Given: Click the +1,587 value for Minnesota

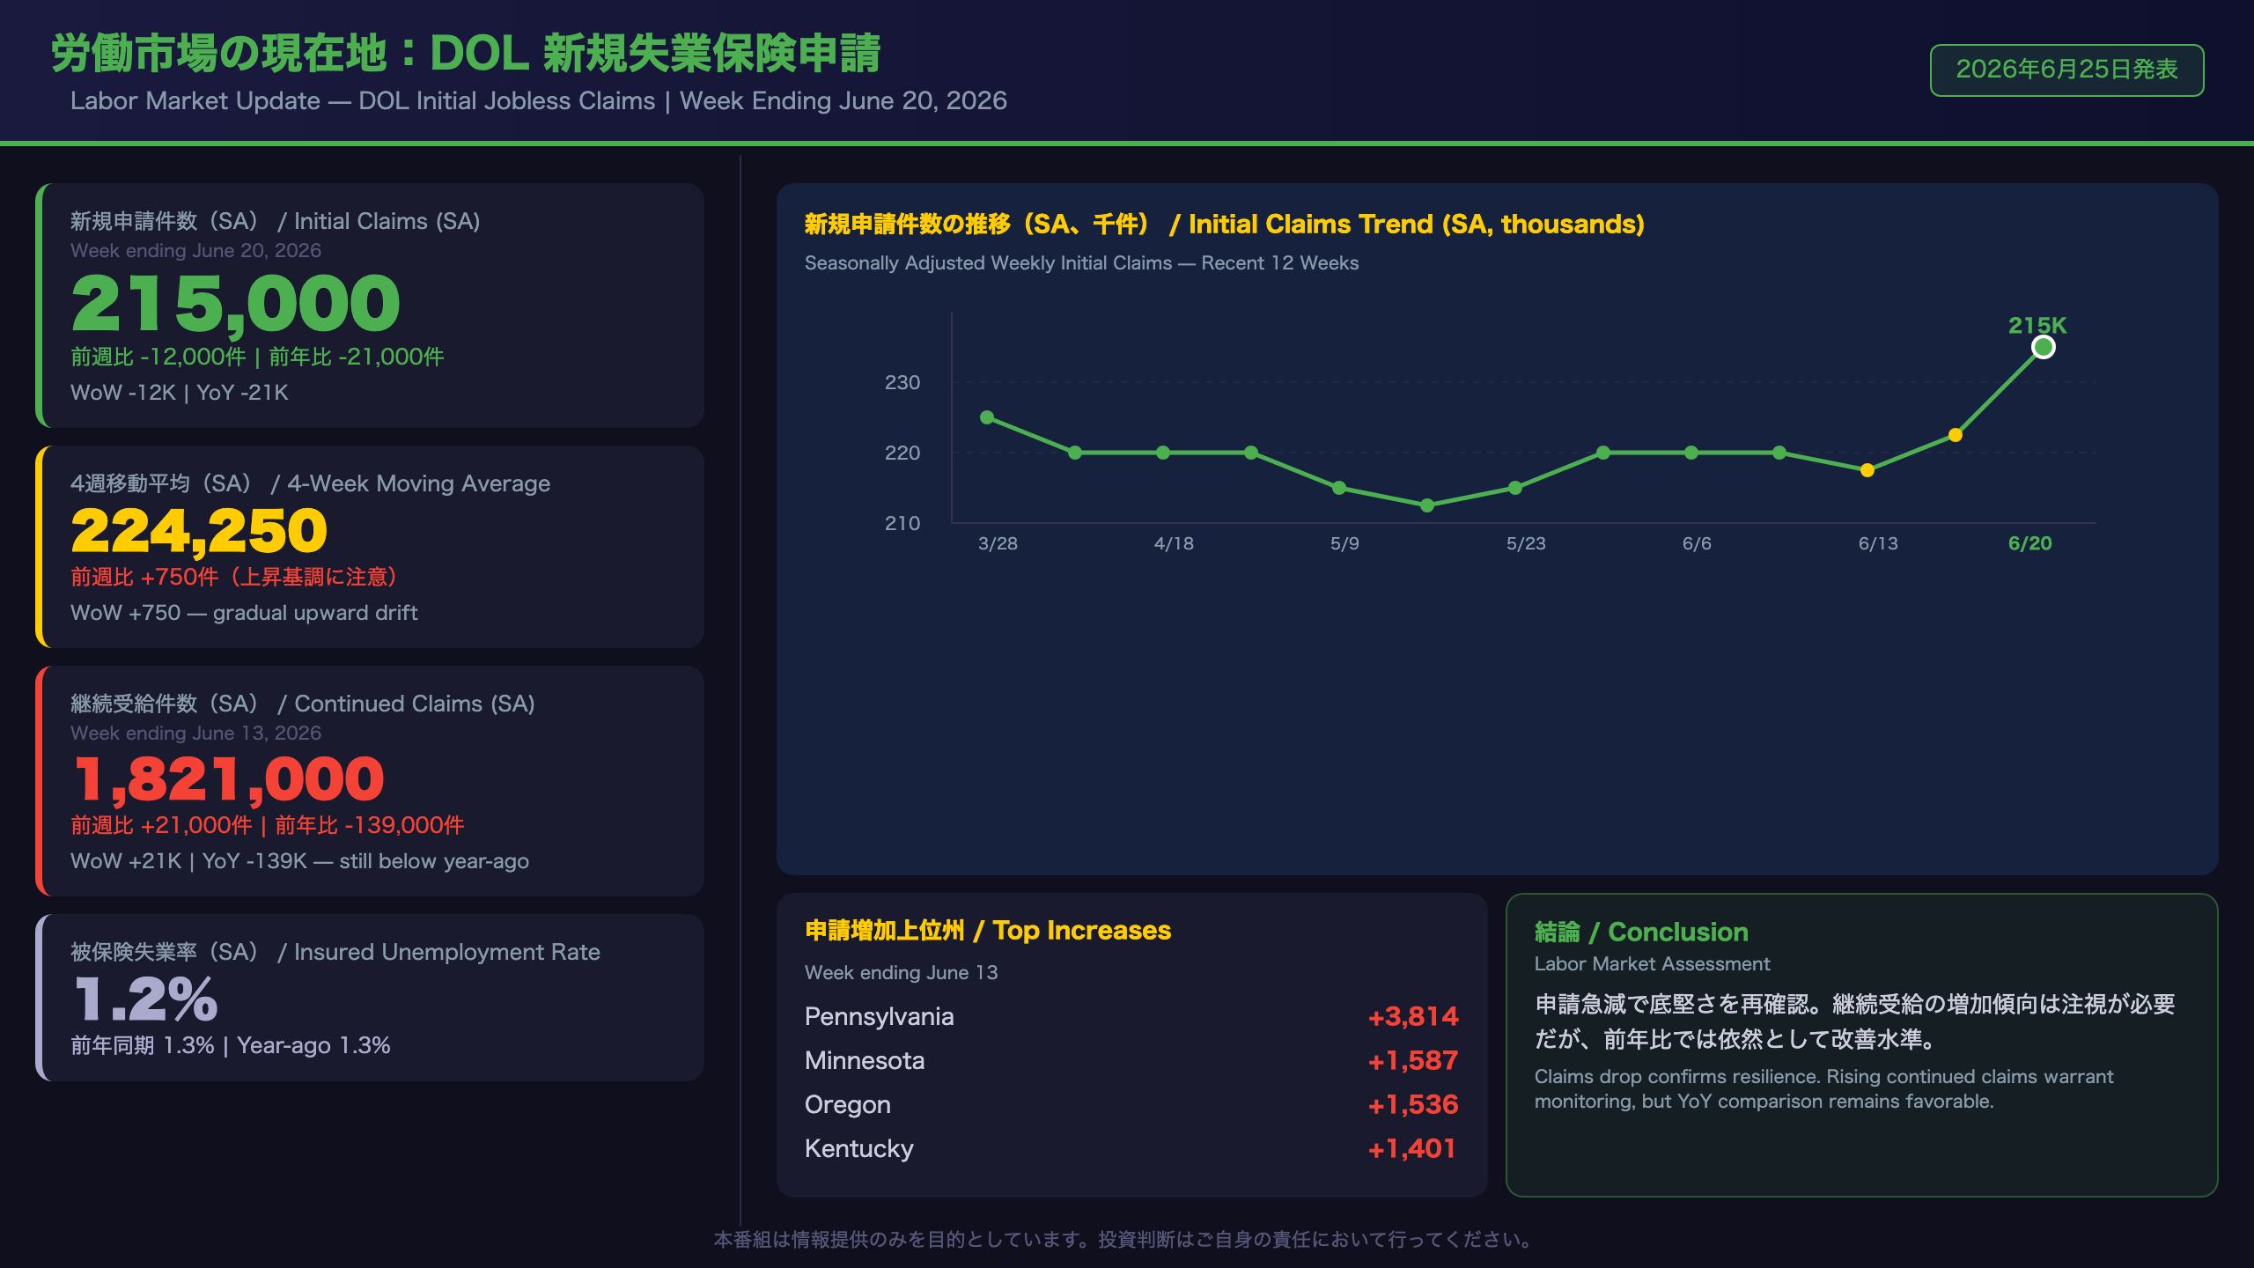Looking at the screenshot, I should coord(1413,1061).
